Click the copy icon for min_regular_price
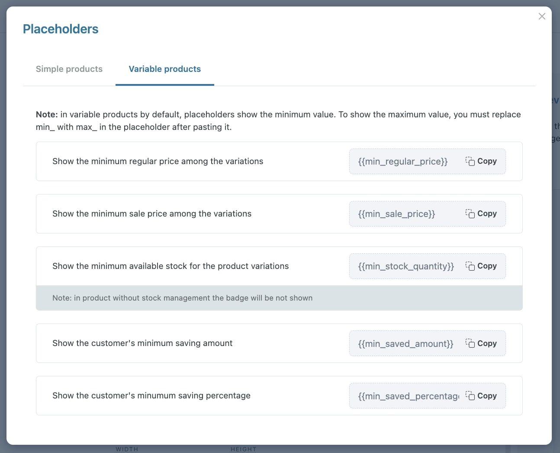The image size is (560, 453). click(x=470, y=161)
